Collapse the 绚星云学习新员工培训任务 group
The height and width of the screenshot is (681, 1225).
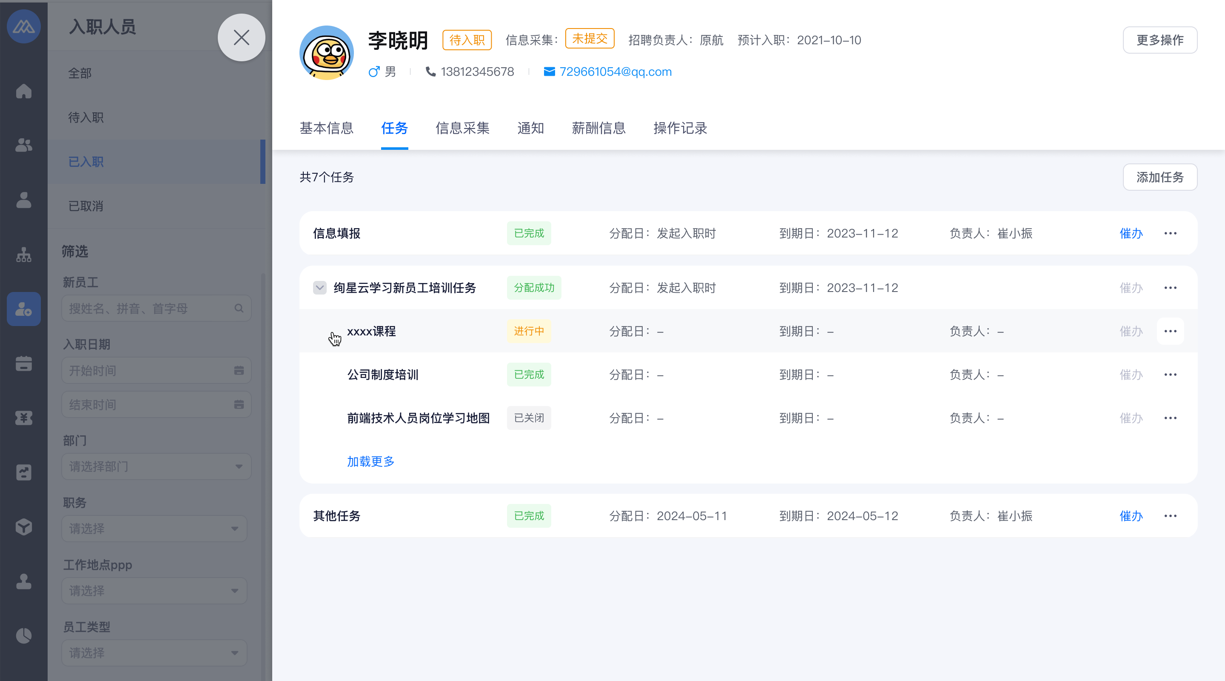[319, 287]
